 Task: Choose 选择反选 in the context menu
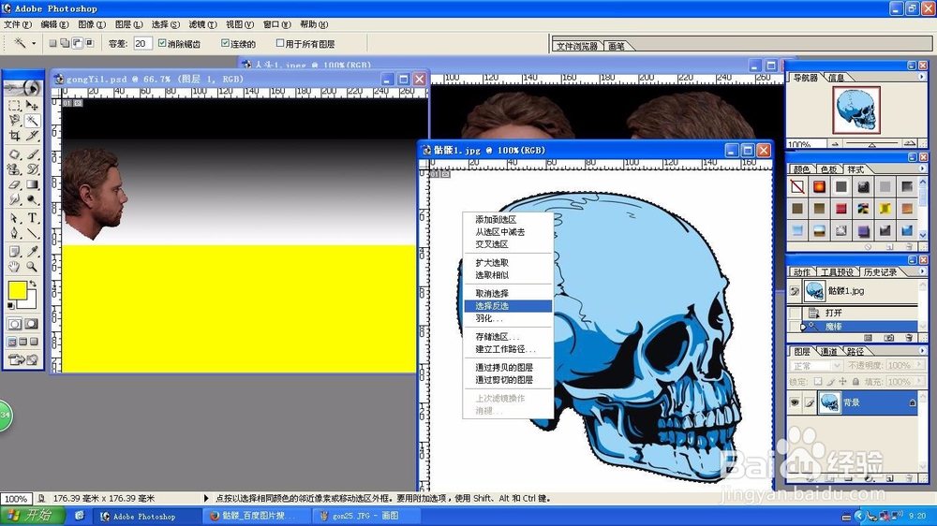(x=507, y=306)
